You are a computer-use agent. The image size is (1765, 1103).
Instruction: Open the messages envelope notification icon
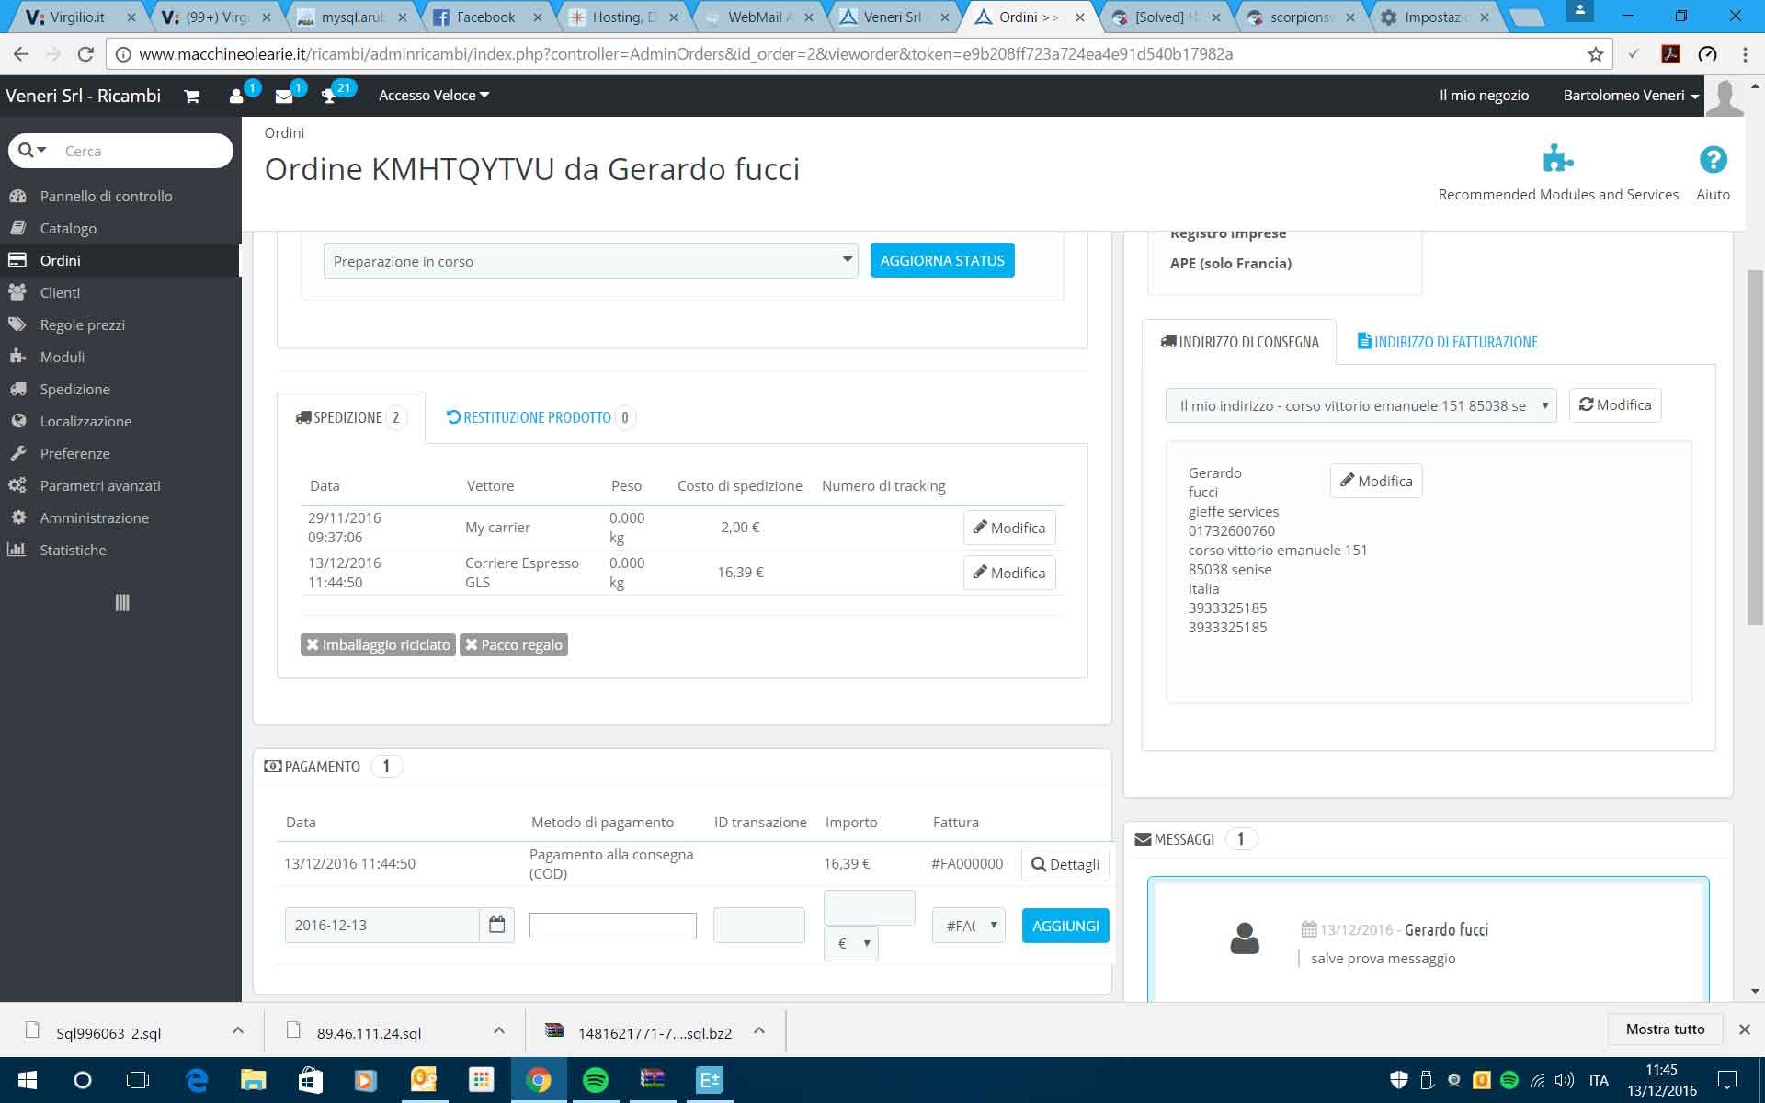[285, 96]
